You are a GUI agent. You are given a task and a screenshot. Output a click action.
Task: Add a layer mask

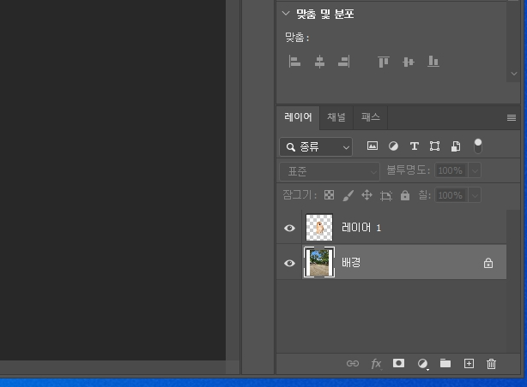398,363
